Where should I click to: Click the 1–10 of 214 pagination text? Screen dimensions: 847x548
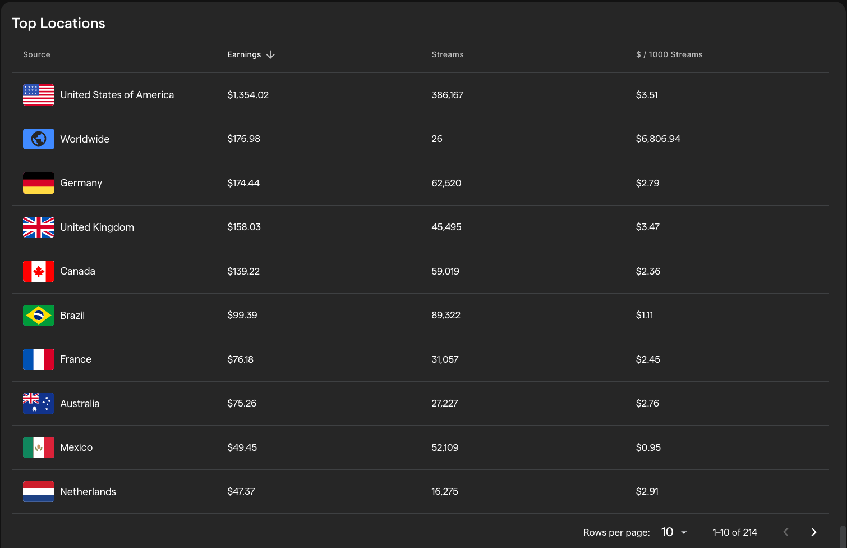[x=735, y=532]
